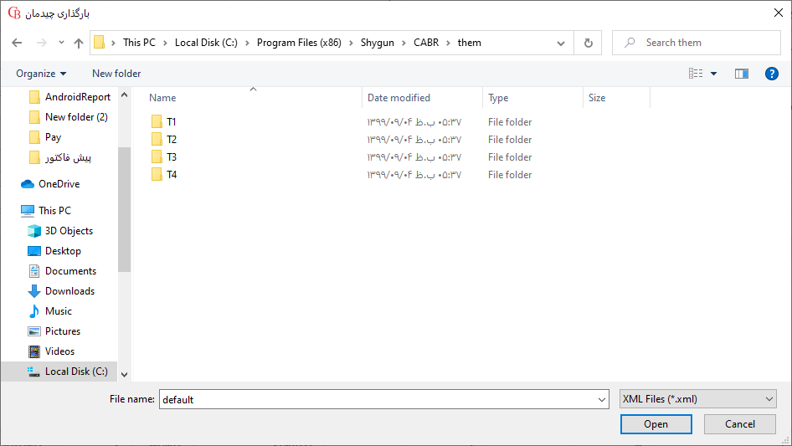Click the change view layout icon

696,74
